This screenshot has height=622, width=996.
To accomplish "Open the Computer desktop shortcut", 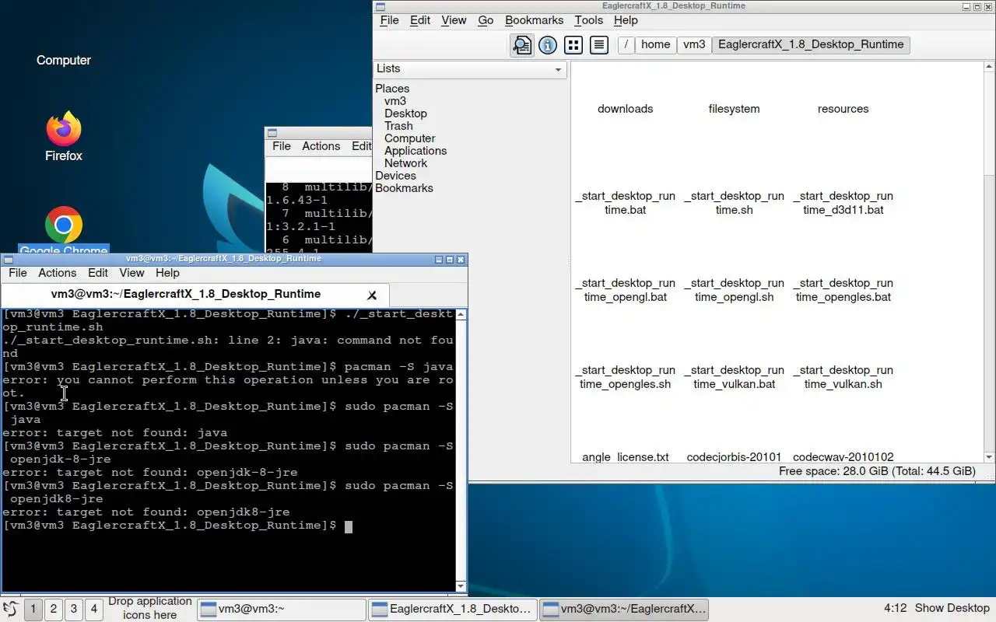I will [64, 61].
